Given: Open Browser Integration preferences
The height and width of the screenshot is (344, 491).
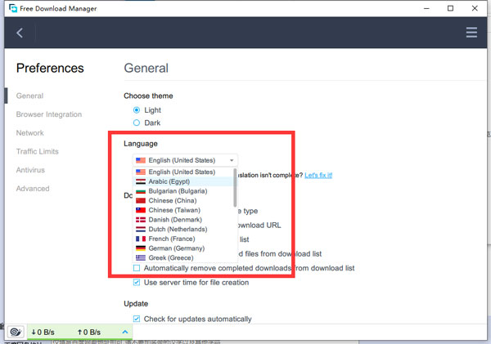Looking at the screenshot, I should coord(49,114).
